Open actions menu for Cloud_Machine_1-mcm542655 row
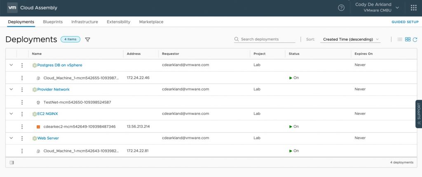422x177 pixels. (22, 78)
